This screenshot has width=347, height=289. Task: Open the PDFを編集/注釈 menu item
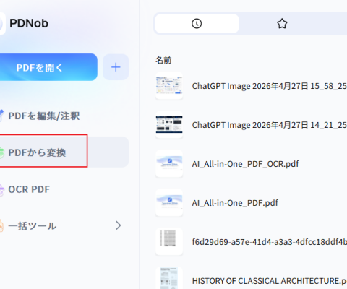pyautogui.click(x=44, y=116)
